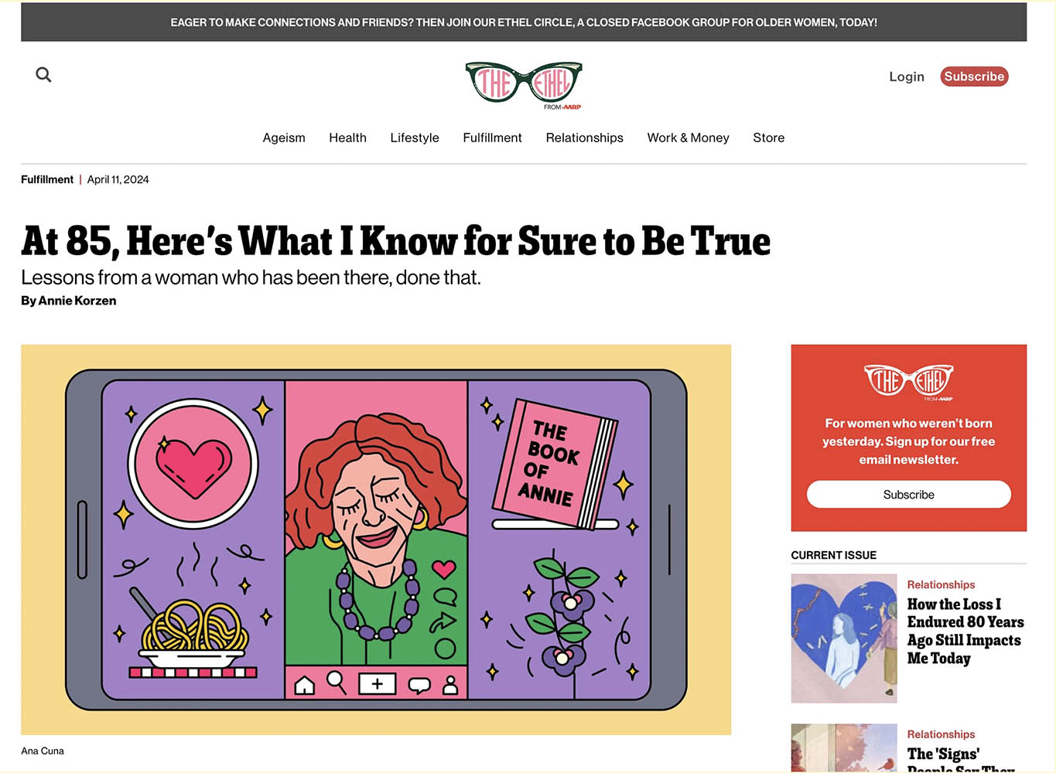Open the Relationships navigation item

[x=584, y=138]
